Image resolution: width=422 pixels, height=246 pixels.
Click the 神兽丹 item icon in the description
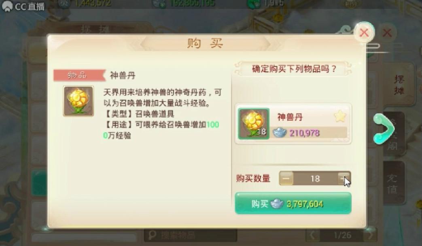78,101
